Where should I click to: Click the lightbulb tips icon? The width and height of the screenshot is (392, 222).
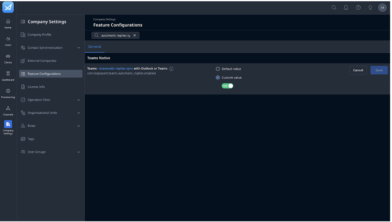click(370, 8)
